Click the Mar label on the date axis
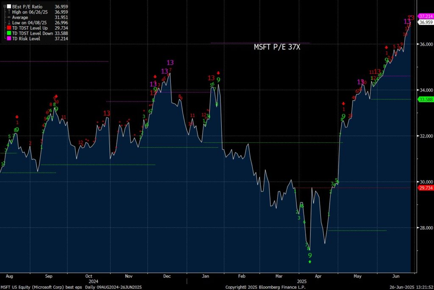Image resolution: width=434 pixels, height=290 pixels. pos(279,276)
